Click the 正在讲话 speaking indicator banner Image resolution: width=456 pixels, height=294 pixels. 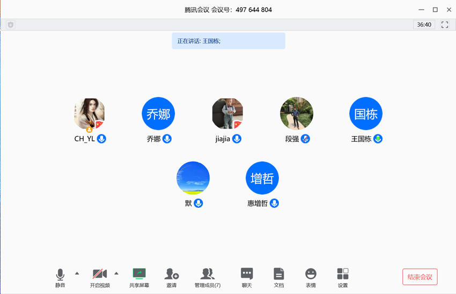[228, 41]
